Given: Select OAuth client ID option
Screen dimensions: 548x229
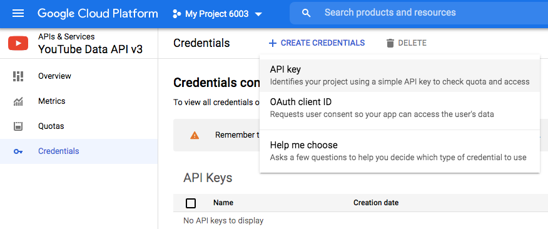Looking at the screenshot, I should (x=400, y=108).
